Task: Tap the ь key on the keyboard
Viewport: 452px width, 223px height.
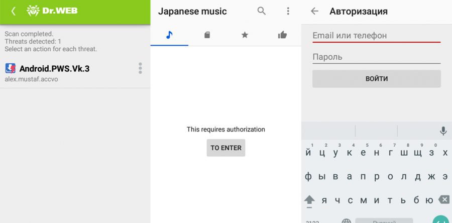Action: [x=403, y=200]
